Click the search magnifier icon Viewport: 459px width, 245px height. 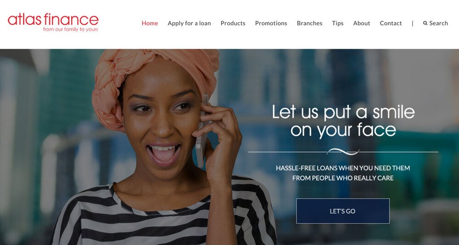click(x=425, y=23)
